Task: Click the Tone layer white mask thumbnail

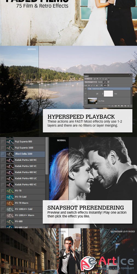Action: click(x=108, y=93)
